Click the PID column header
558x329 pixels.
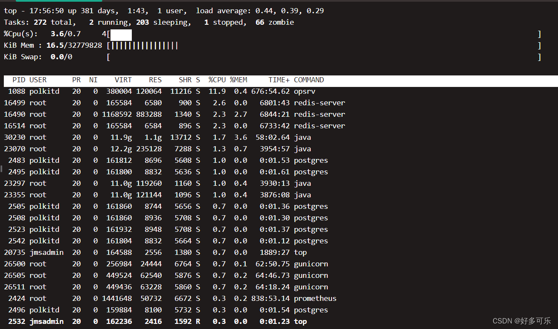click(x=19, y=80)
